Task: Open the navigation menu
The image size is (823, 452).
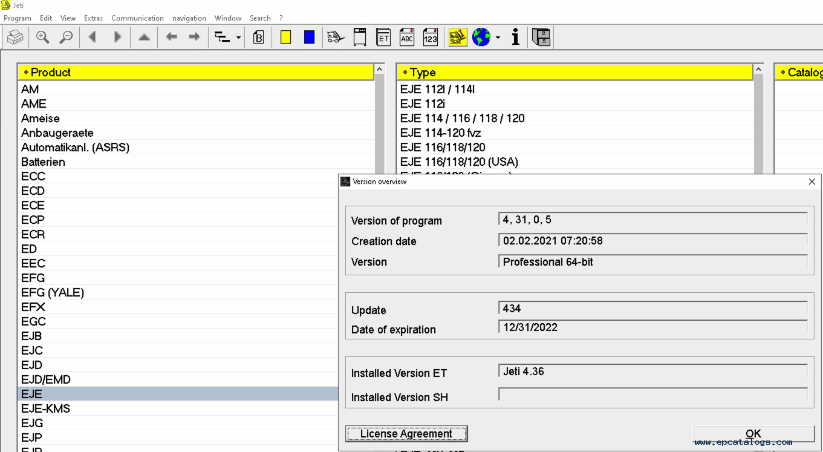Action: click(189, 18)
